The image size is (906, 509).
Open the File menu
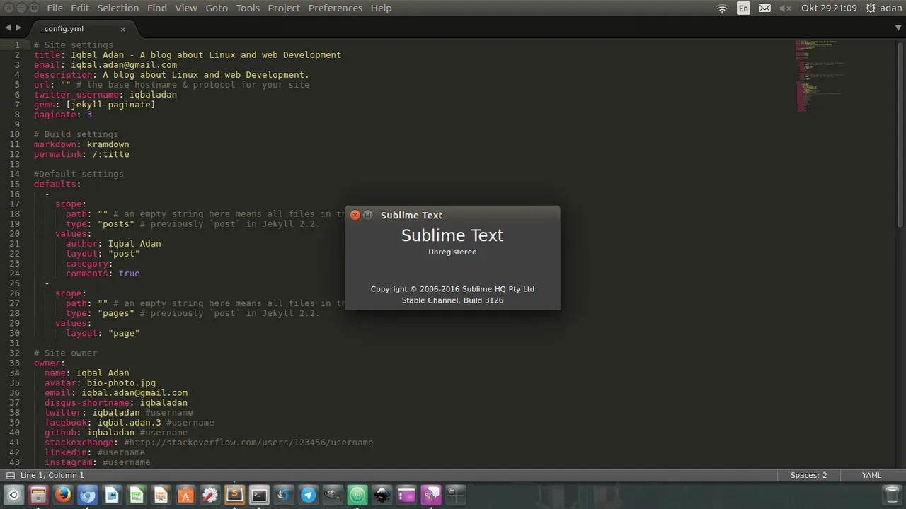coord(55,8)
